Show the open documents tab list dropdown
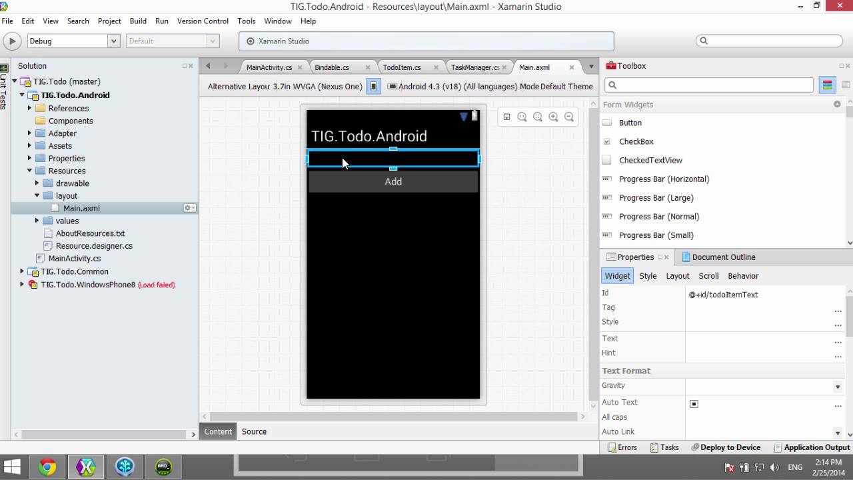Screen dimensions: 853x480 pyautogui.click(x=591, y=67)
